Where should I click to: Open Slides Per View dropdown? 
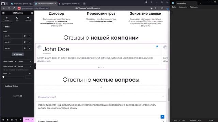25,61
